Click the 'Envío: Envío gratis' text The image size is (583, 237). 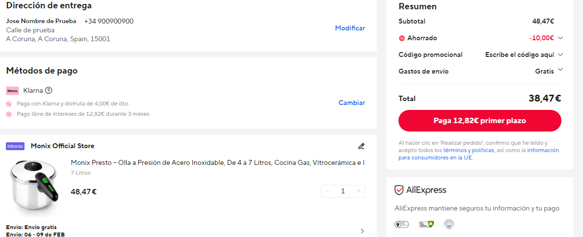pos(31,227)
